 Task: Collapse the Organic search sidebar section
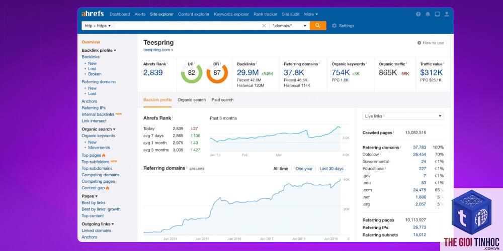coord(99,129)
